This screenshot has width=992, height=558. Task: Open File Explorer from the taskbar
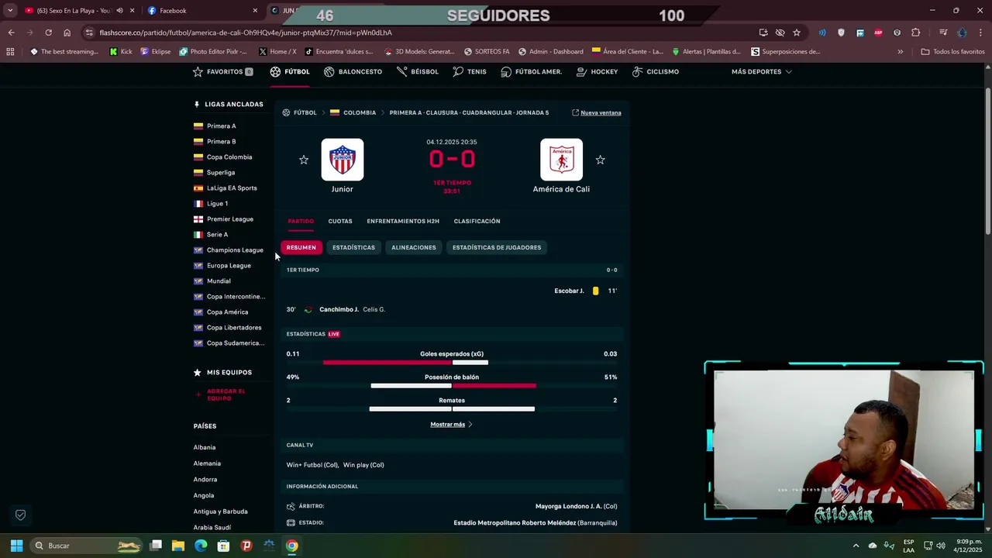(178, 546)
